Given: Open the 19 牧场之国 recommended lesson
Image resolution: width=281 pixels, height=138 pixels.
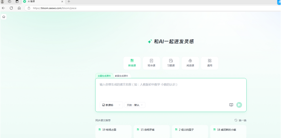Looking at the screenshot, I should (113, 130).
